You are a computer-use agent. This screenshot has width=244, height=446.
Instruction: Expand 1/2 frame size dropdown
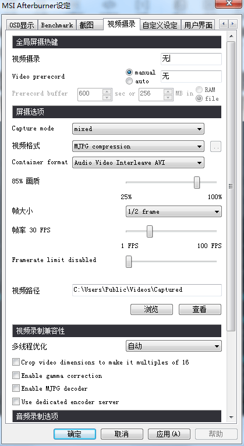[174, 211]
